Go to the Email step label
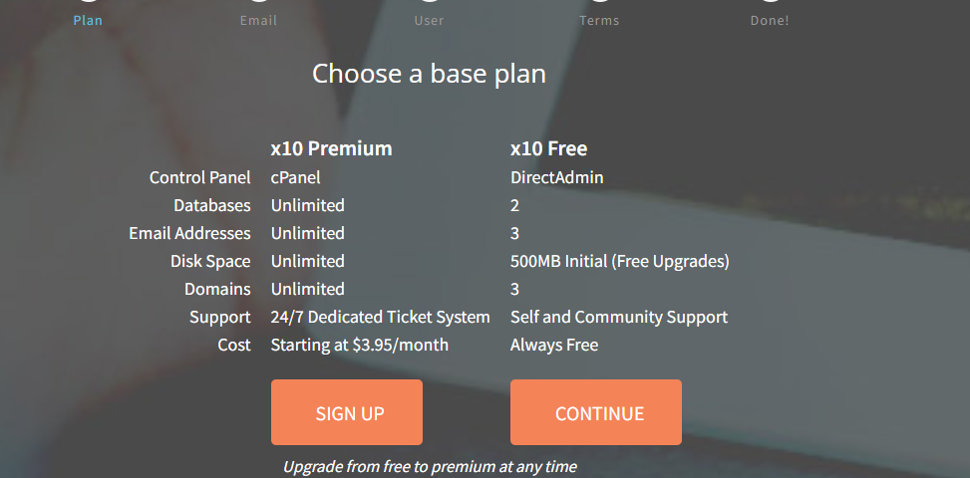Image resolution: width=970 pixels, height=478 pixels. click(x=258, y=20)
